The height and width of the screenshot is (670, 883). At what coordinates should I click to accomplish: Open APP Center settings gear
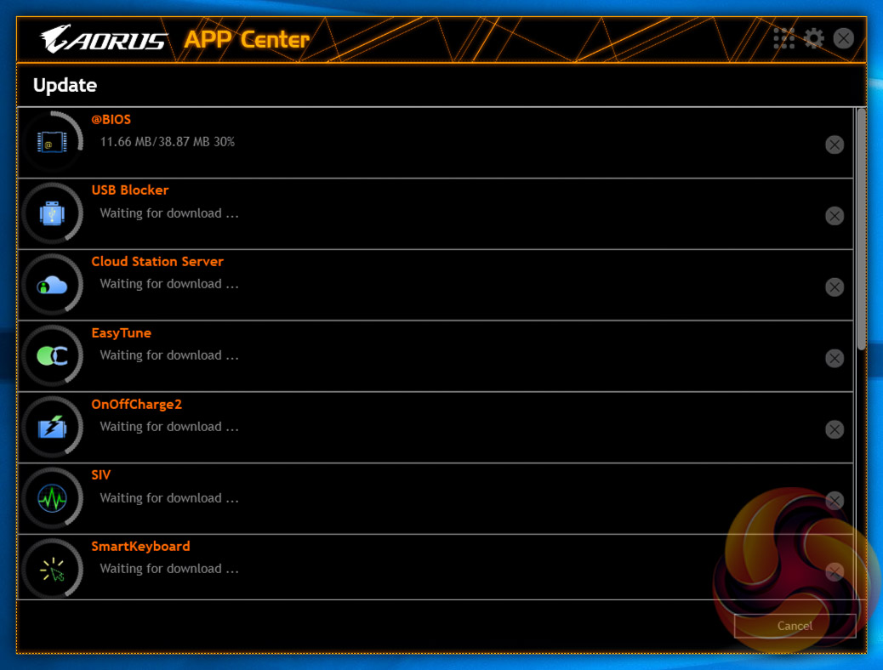coord(813,38)
